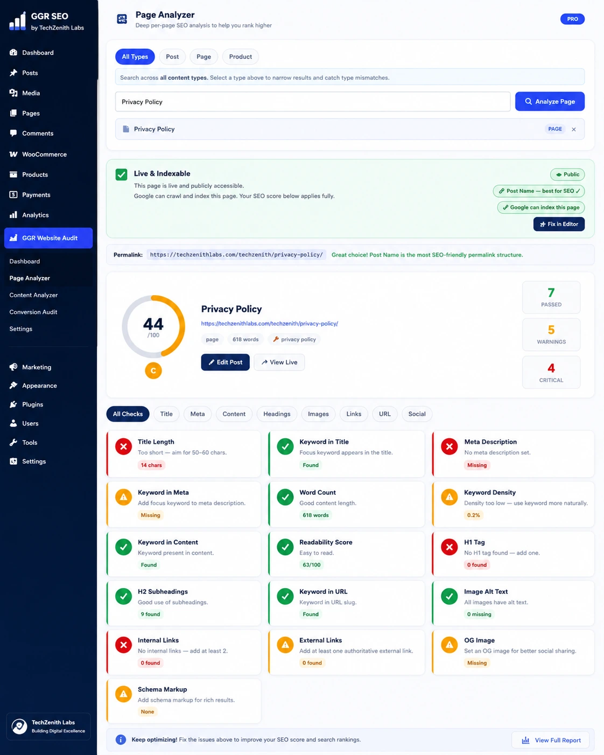Open Conversion Audit submenu item
This screenshot has height=755, width=604.
click(x=33, y=312)
